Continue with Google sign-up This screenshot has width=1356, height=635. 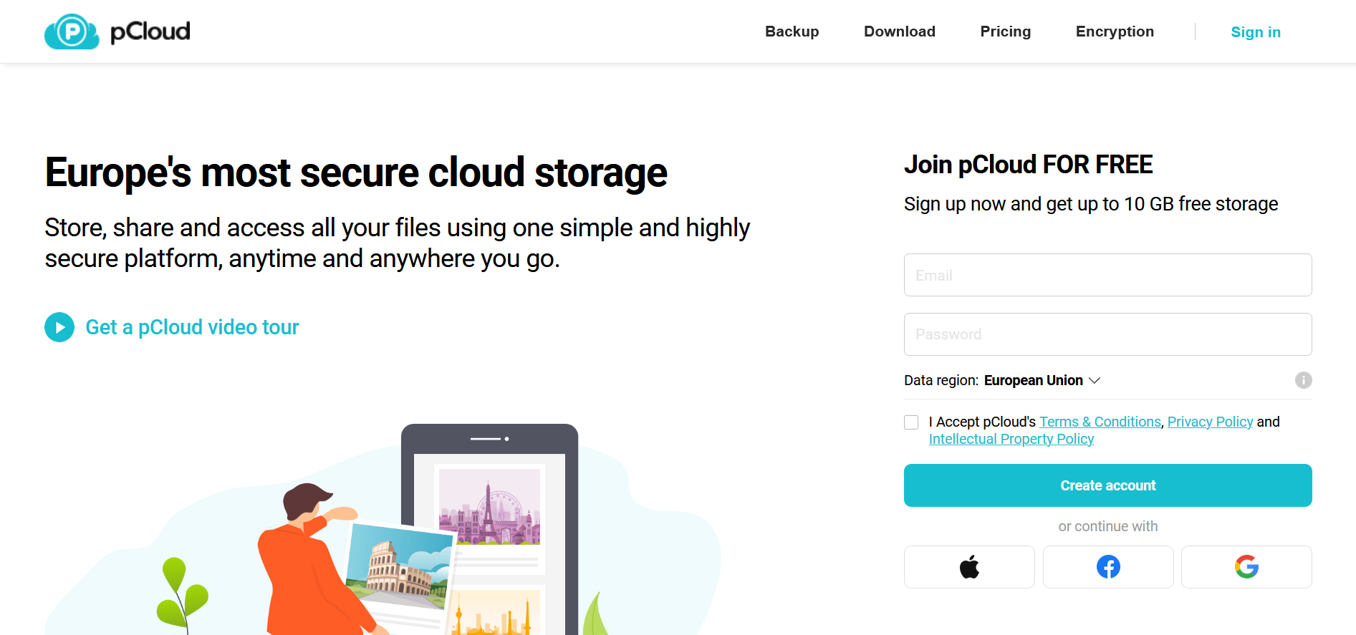1246,567
